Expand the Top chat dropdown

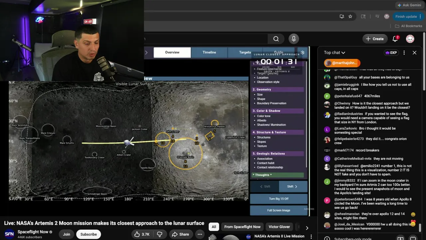point(334,53)
